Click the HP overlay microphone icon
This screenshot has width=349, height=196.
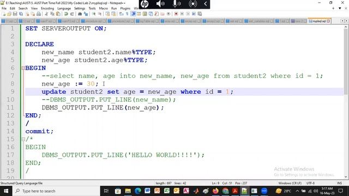coord(177,4)
